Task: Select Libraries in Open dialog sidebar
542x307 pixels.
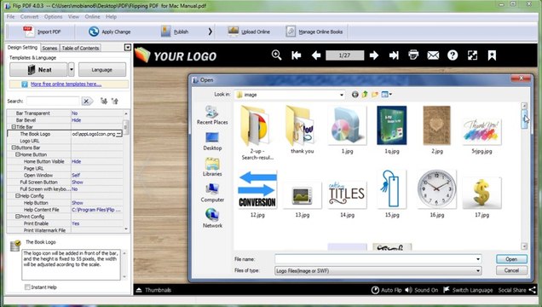Action: [x=212, y=167]
